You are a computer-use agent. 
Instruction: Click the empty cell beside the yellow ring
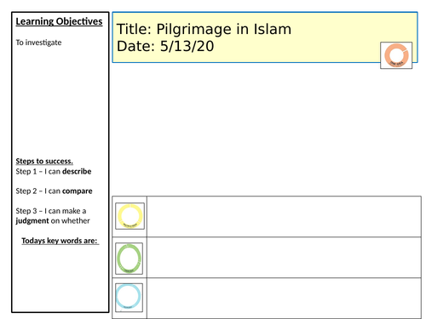(x=284, y=216)
